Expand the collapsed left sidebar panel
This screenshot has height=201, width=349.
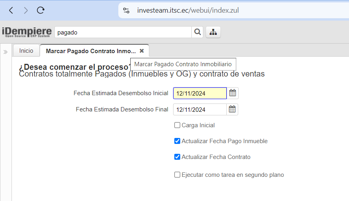pos(6,52)
